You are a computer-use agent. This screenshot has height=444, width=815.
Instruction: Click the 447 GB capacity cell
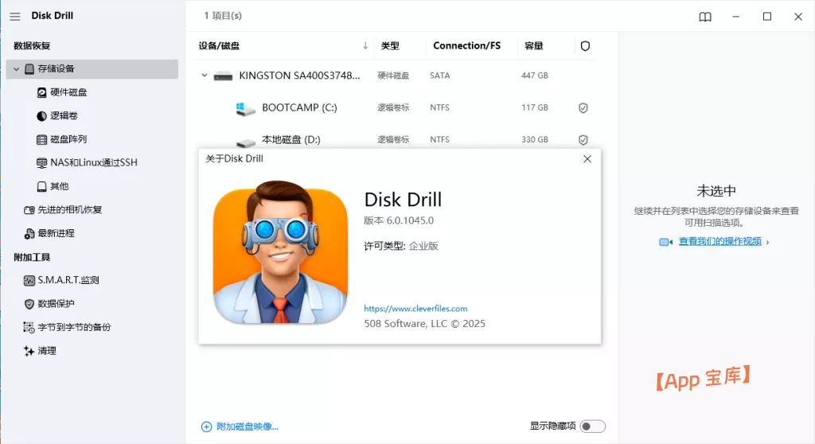coord(535,76)
